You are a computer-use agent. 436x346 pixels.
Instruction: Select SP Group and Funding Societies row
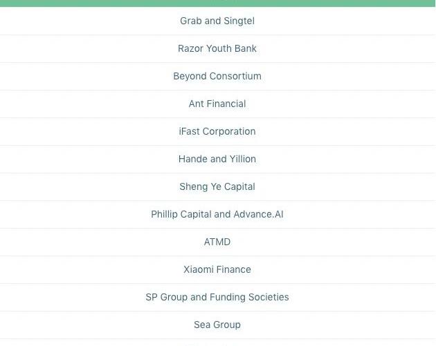tap(218, 297)
